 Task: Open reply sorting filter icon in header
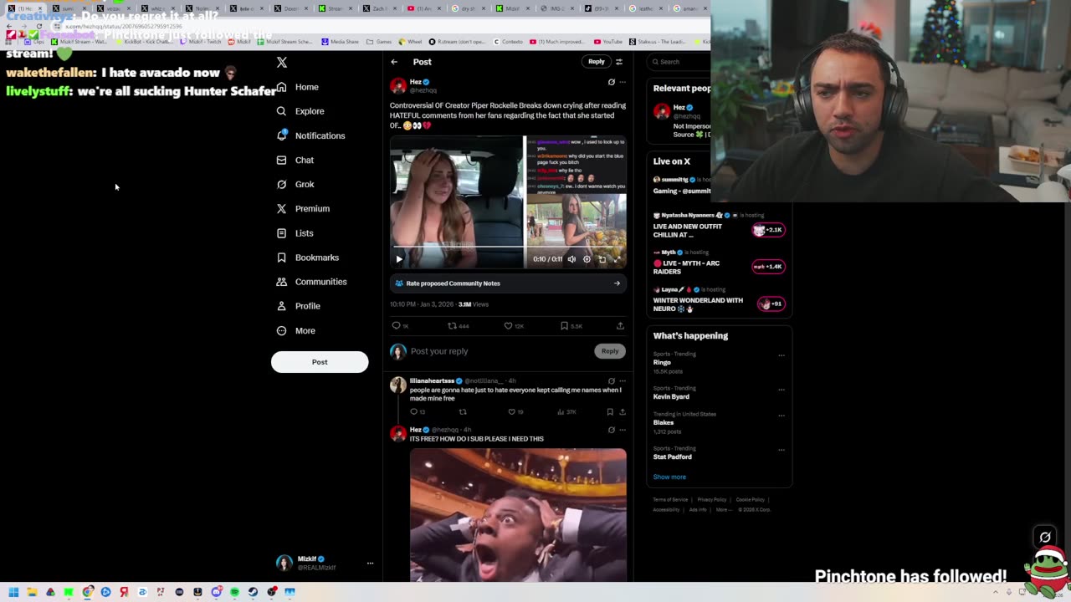tap(619, 62)
